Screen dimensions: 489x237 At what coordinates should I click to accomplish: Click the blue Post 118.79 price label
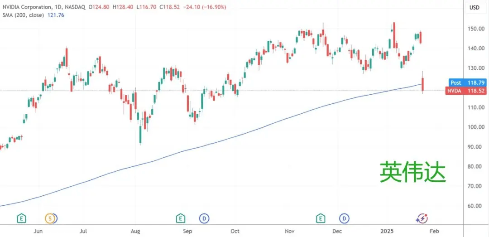coord(468,83)
